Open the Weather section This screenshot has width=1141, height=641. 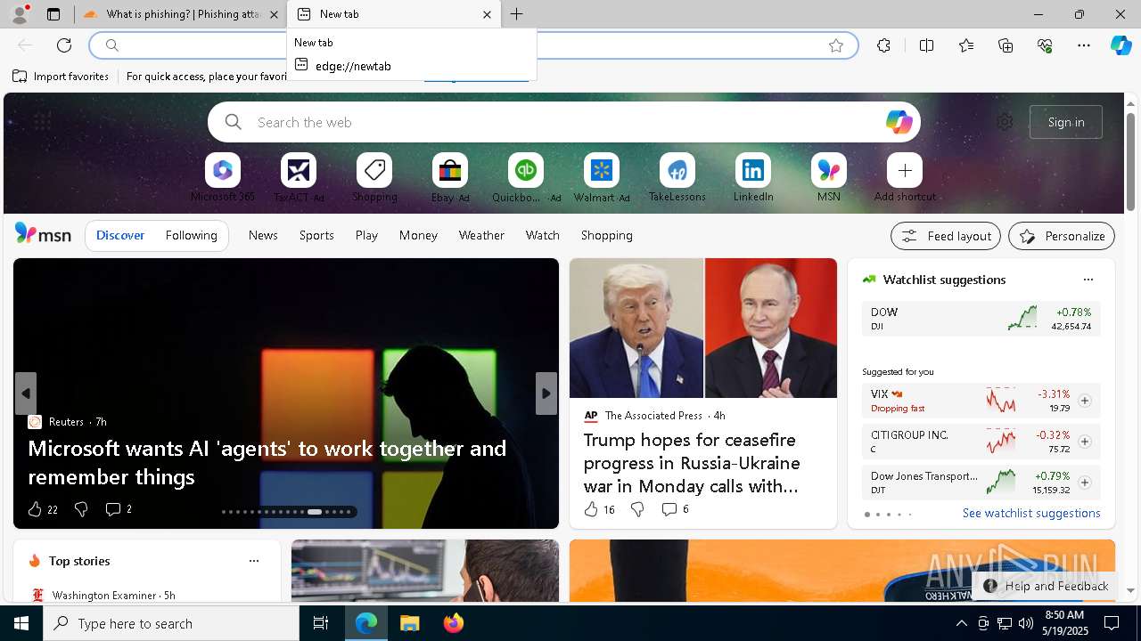[481, 235]
